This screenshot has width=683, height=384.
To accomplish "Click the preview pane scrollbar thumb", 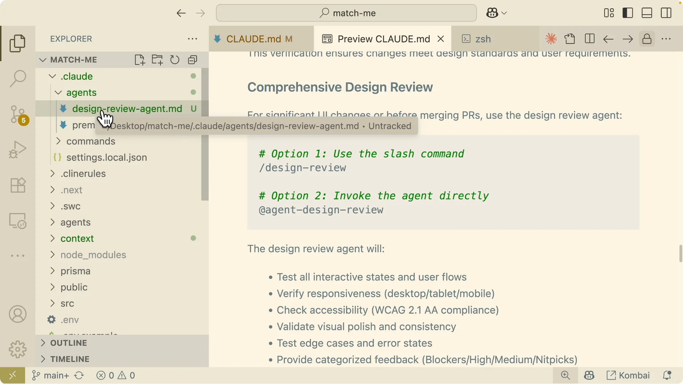I will click(x=681, y=253).
